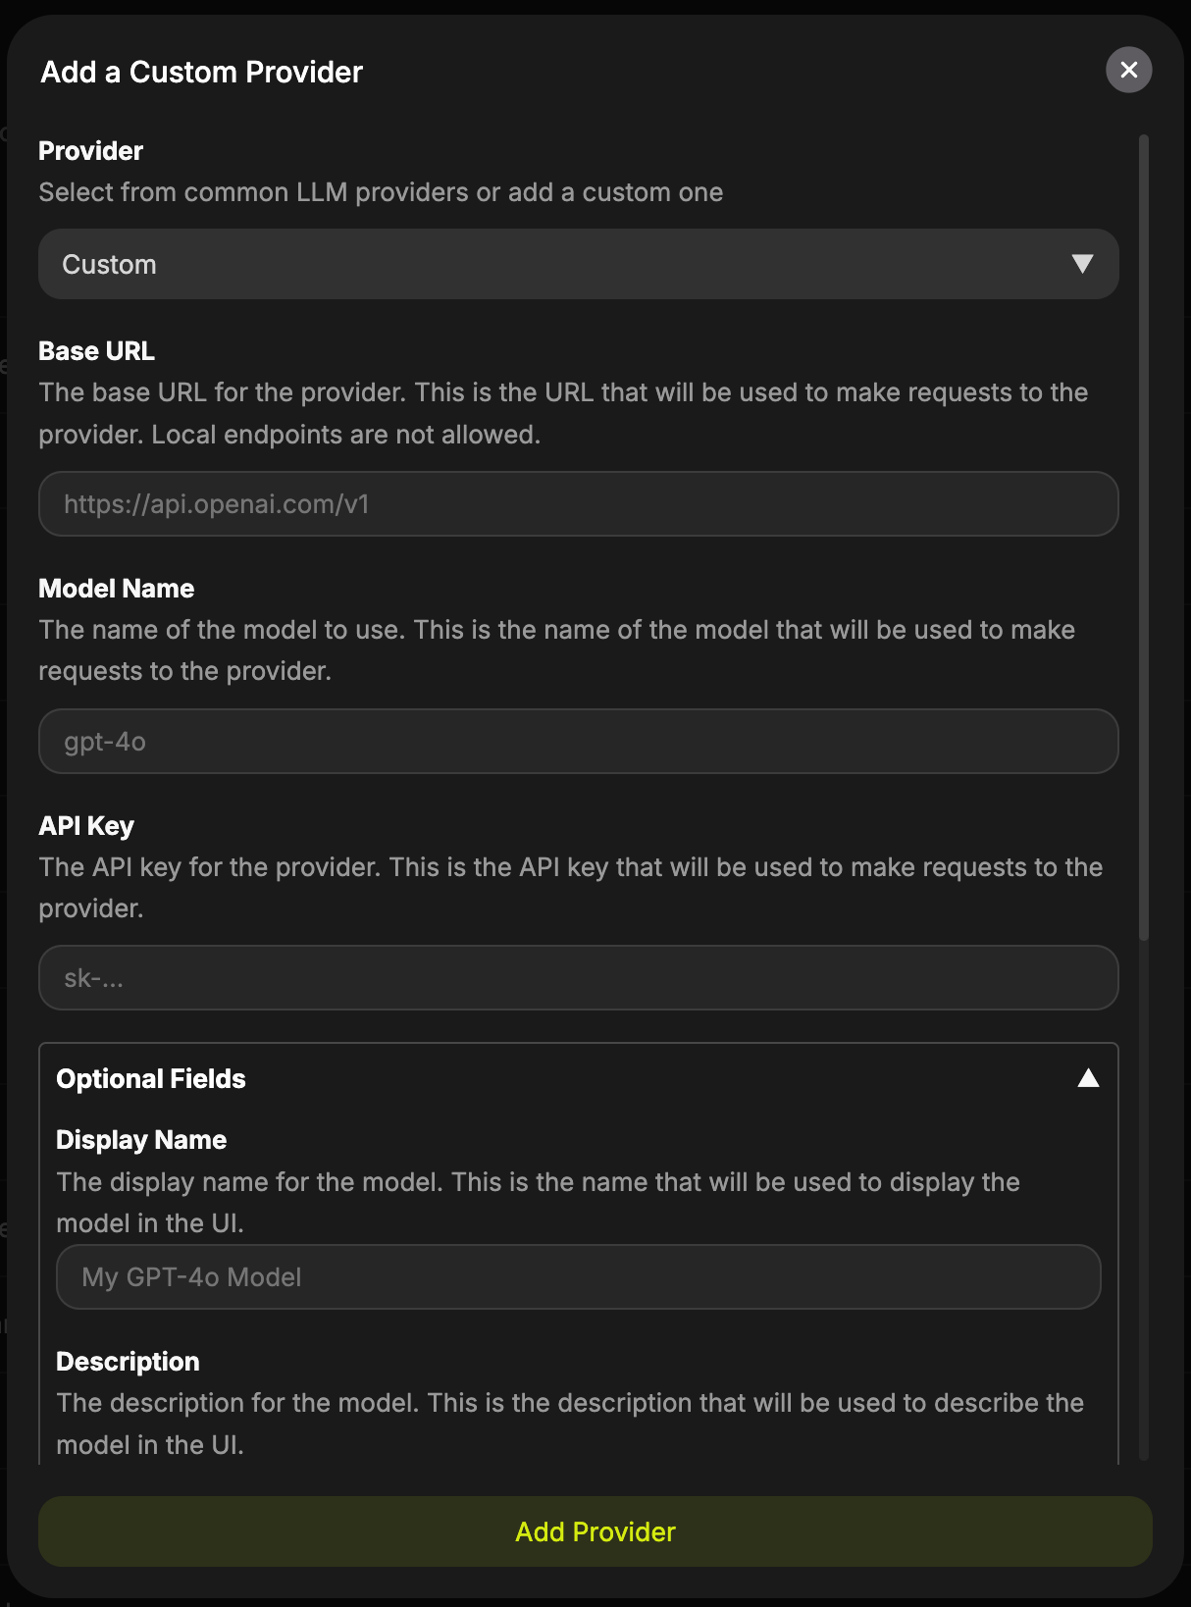Click the bold Provider field label

coord(90,151)
